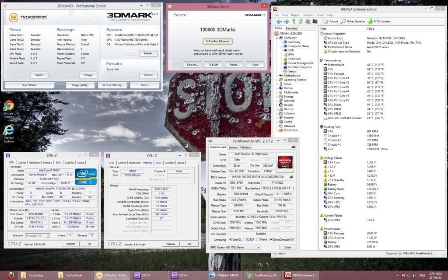448x280 pixels.
Task: Click Validate in the left CPU-Z window
Action: coord(70,244)
